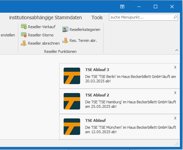183x150 pixels.
Task: Click the Reseller abrechnen coins icon
Action: tap(24, 43)
